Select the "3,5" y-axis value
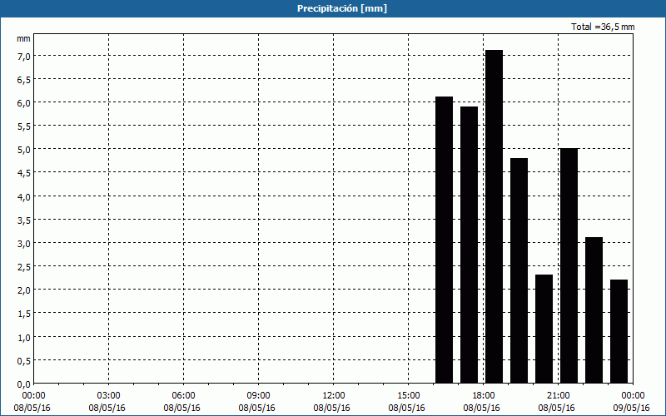 click(x=23, y=220)
